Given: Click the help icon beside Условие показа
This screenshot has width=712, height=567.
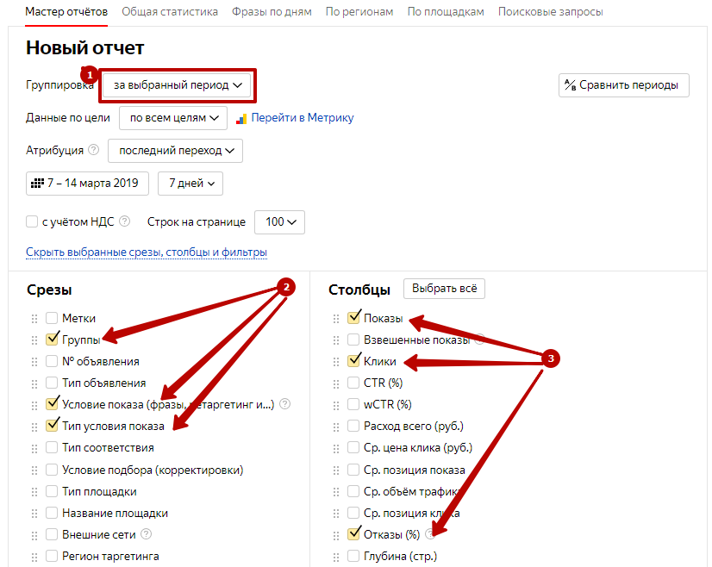Looking at the screenshot, I should (284, 403).
